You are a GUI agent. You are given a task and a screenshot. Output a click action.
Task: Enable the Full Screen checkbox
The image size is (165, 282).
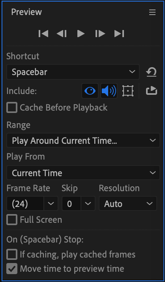point(12,220)
